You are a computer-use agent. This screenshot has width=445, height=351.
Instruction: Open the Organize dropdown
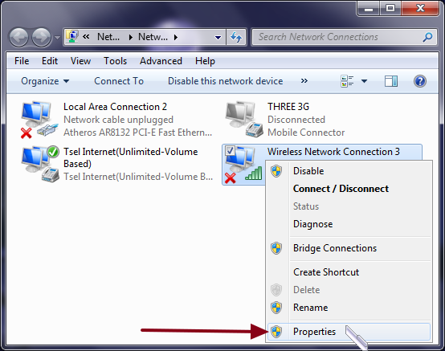(45, 81)
